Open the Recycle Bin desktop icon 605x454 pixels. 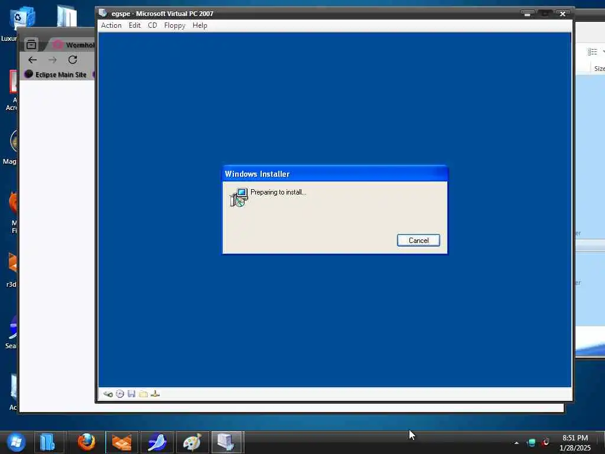click(x=22, y=18)
